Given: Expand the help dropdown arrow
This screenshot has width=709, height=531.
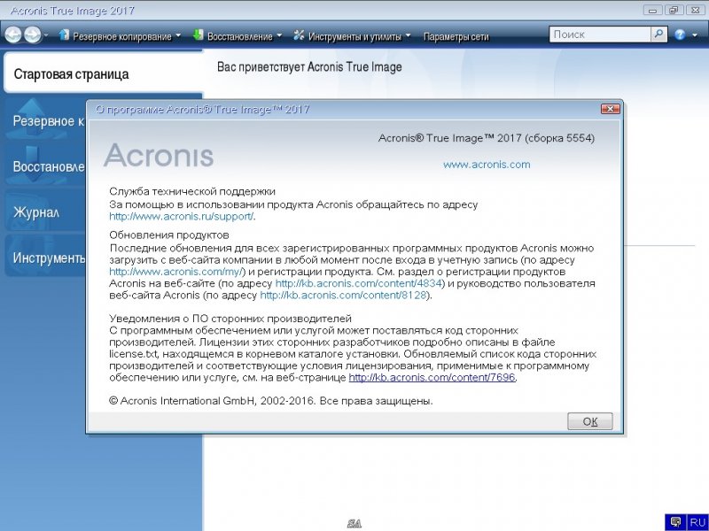Looking at the screenshot, I should click(x=695, y=35).
